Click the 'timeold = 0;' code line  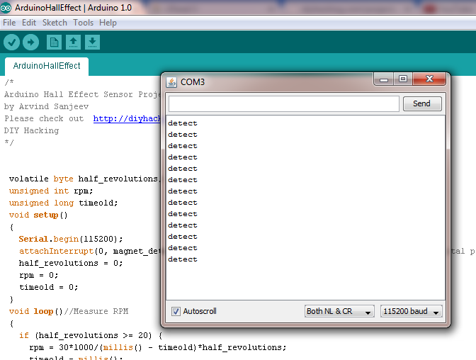49,287
